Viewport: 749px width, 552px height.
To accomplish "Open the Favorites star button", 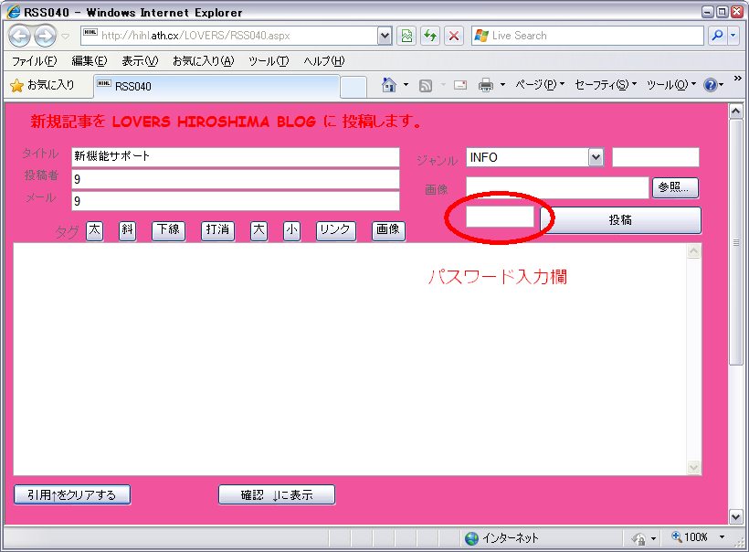I will [x=42, y=85].
